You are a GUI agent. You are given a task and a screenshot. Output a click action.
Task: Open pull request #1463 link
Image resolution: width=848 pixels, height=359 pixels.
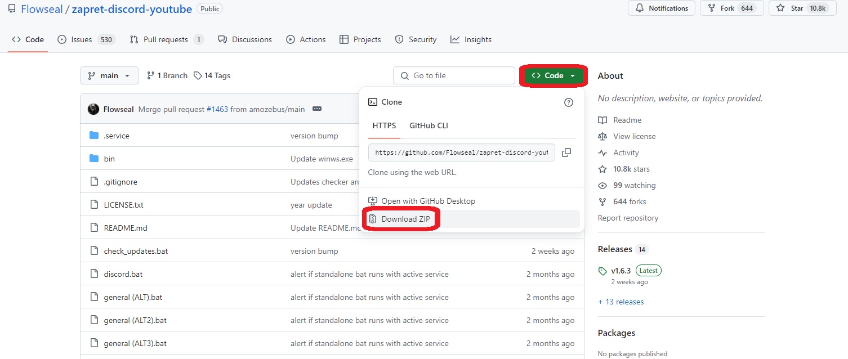click(x=217, y=109)
